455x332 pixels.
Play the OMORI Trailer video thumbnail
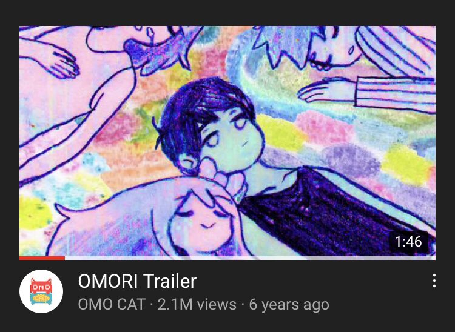(227, 142)
